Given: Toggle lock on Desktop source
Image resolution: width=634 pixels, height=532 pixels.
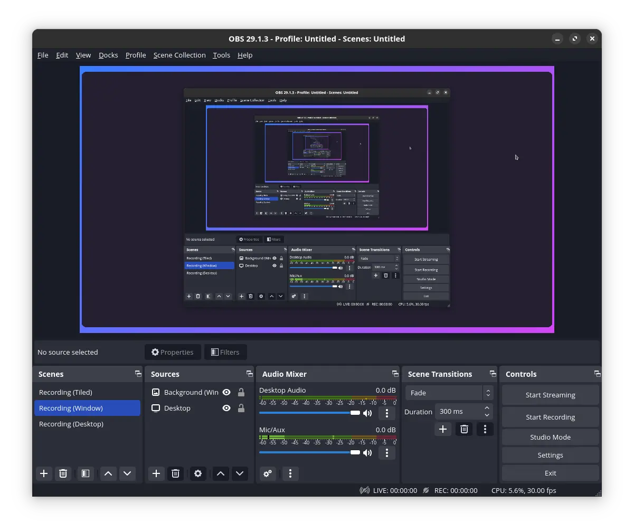Looking at the screenshot, I should pos(241,408).
